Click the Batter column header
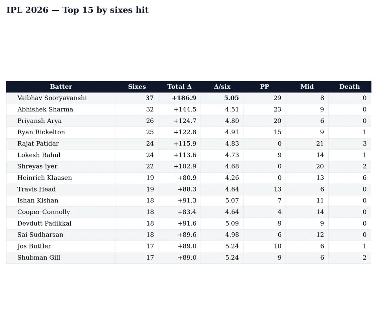Image resolution: width=377 pixels, height=330 pixels. tap(61, 87)
